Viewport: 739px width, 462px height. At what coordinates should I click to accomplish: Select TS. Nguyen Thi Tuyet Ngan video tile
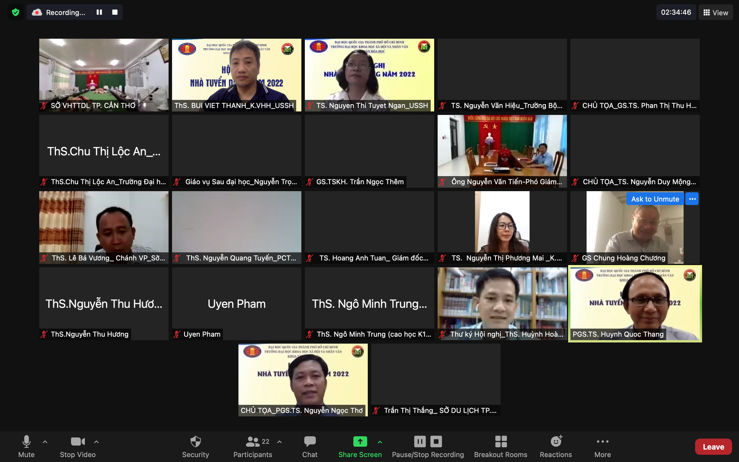pyautogui.click(x=369, y=75)
